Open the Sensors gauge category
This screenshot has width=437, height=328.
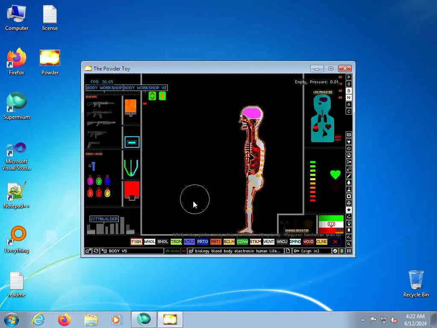pos(349,155)
